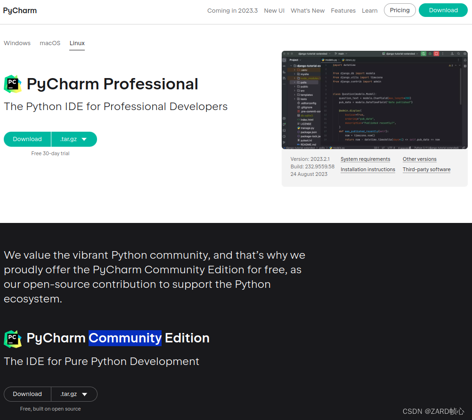
Task: Open the Learn menu item
Action: [x=370, y=10]
